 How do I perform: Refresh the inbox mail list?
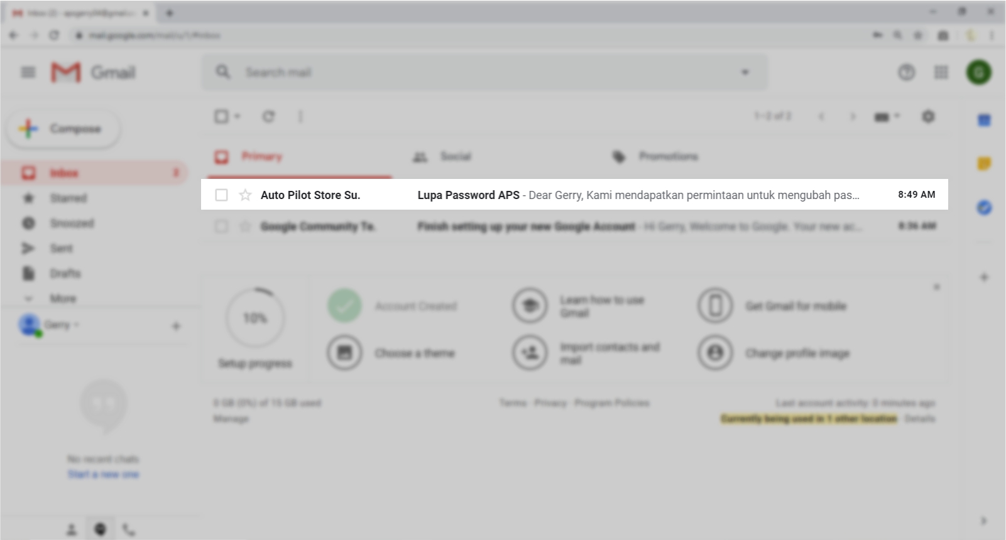pos(268,117)
